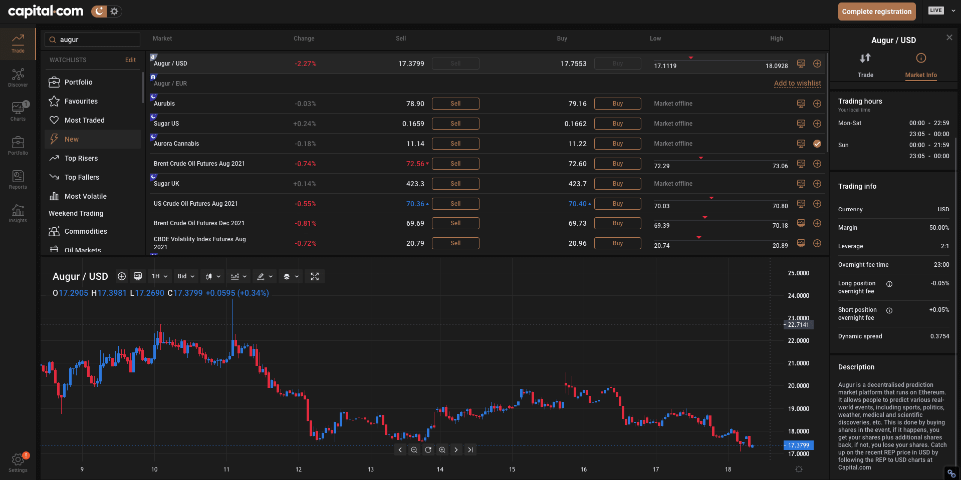Click Add to wishlist link
This screenshot has height=480, width=961.
coord(798,84)
